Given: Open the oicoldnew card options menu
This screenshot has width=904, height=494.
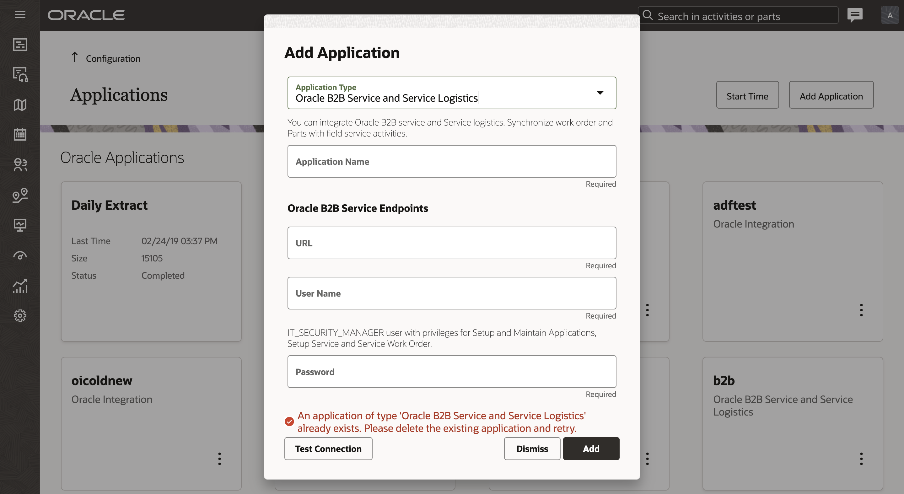Looking at the screenshot, I should (219, 459).
